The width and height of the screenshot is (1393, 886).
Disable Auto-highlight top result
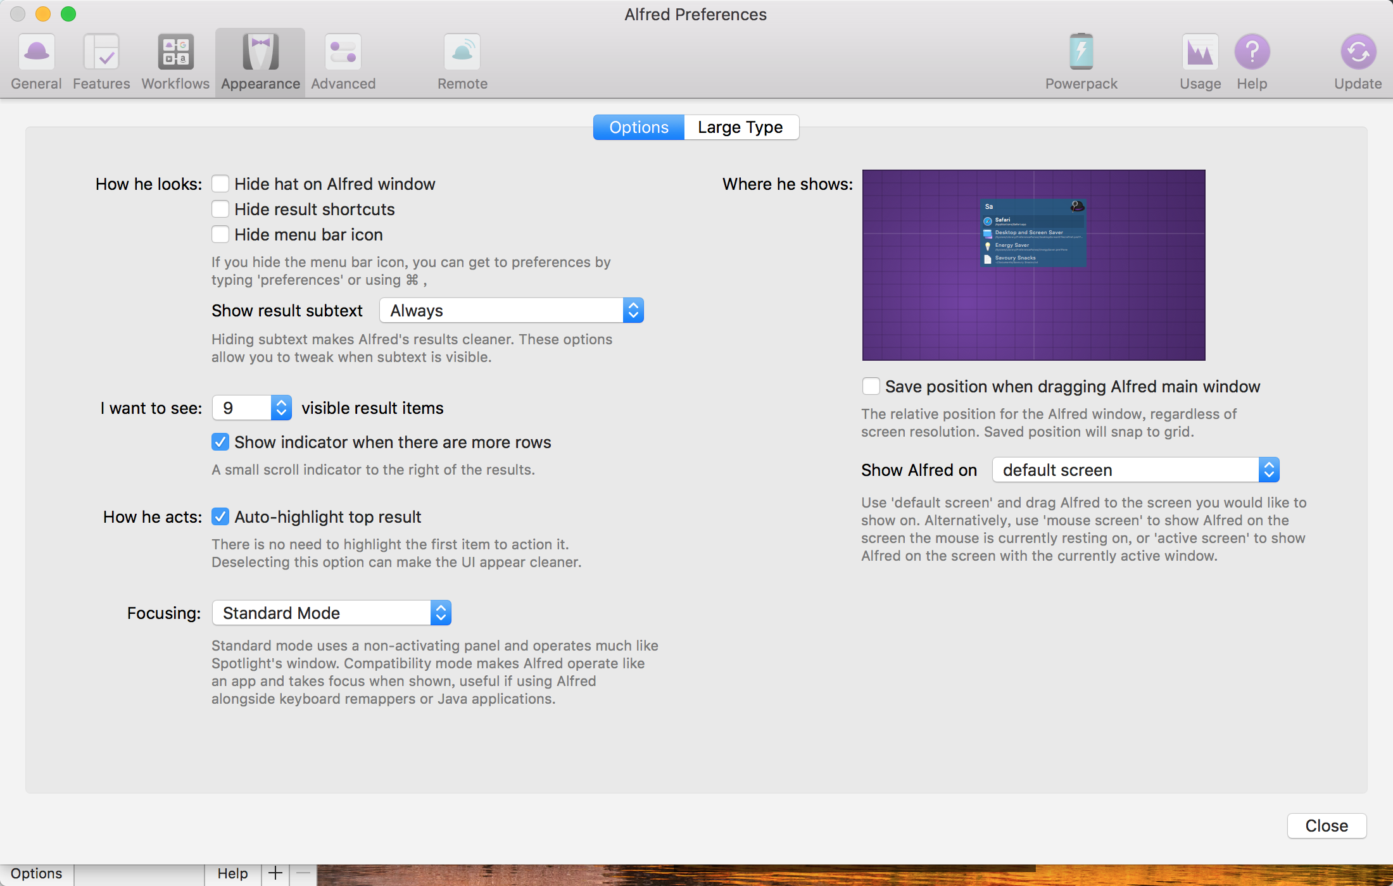[220, 517]
